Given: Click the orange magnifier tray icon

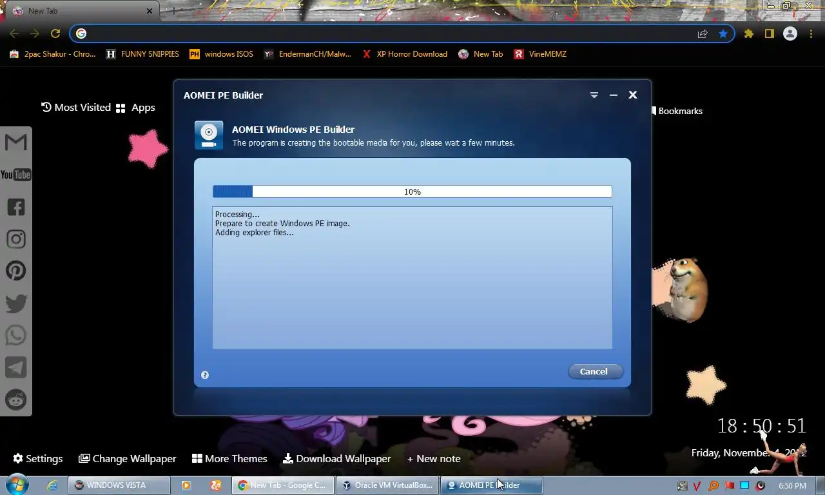Looking at the screenshot, I should pos(713,486).
